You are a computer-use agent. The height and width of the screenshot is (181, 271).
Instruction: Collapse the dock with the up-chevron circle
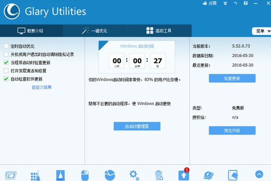tap(259, 174)
